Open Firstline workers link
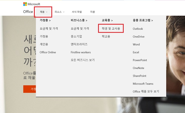Screen dimensions: 185x113 pyautogui.click(x=81, y=52)
